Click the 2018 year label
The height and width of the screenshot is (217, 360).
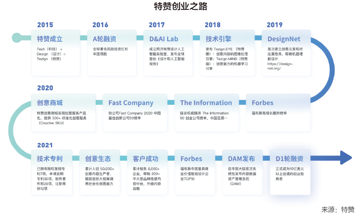point(212,25)
